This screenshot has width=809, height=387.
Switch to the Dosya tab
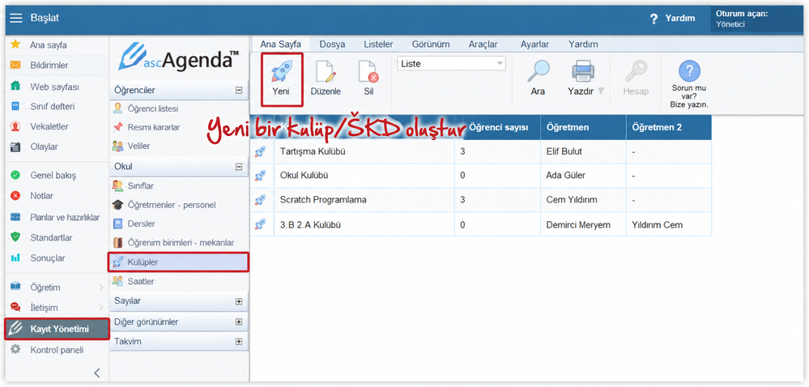coord(332,45)
